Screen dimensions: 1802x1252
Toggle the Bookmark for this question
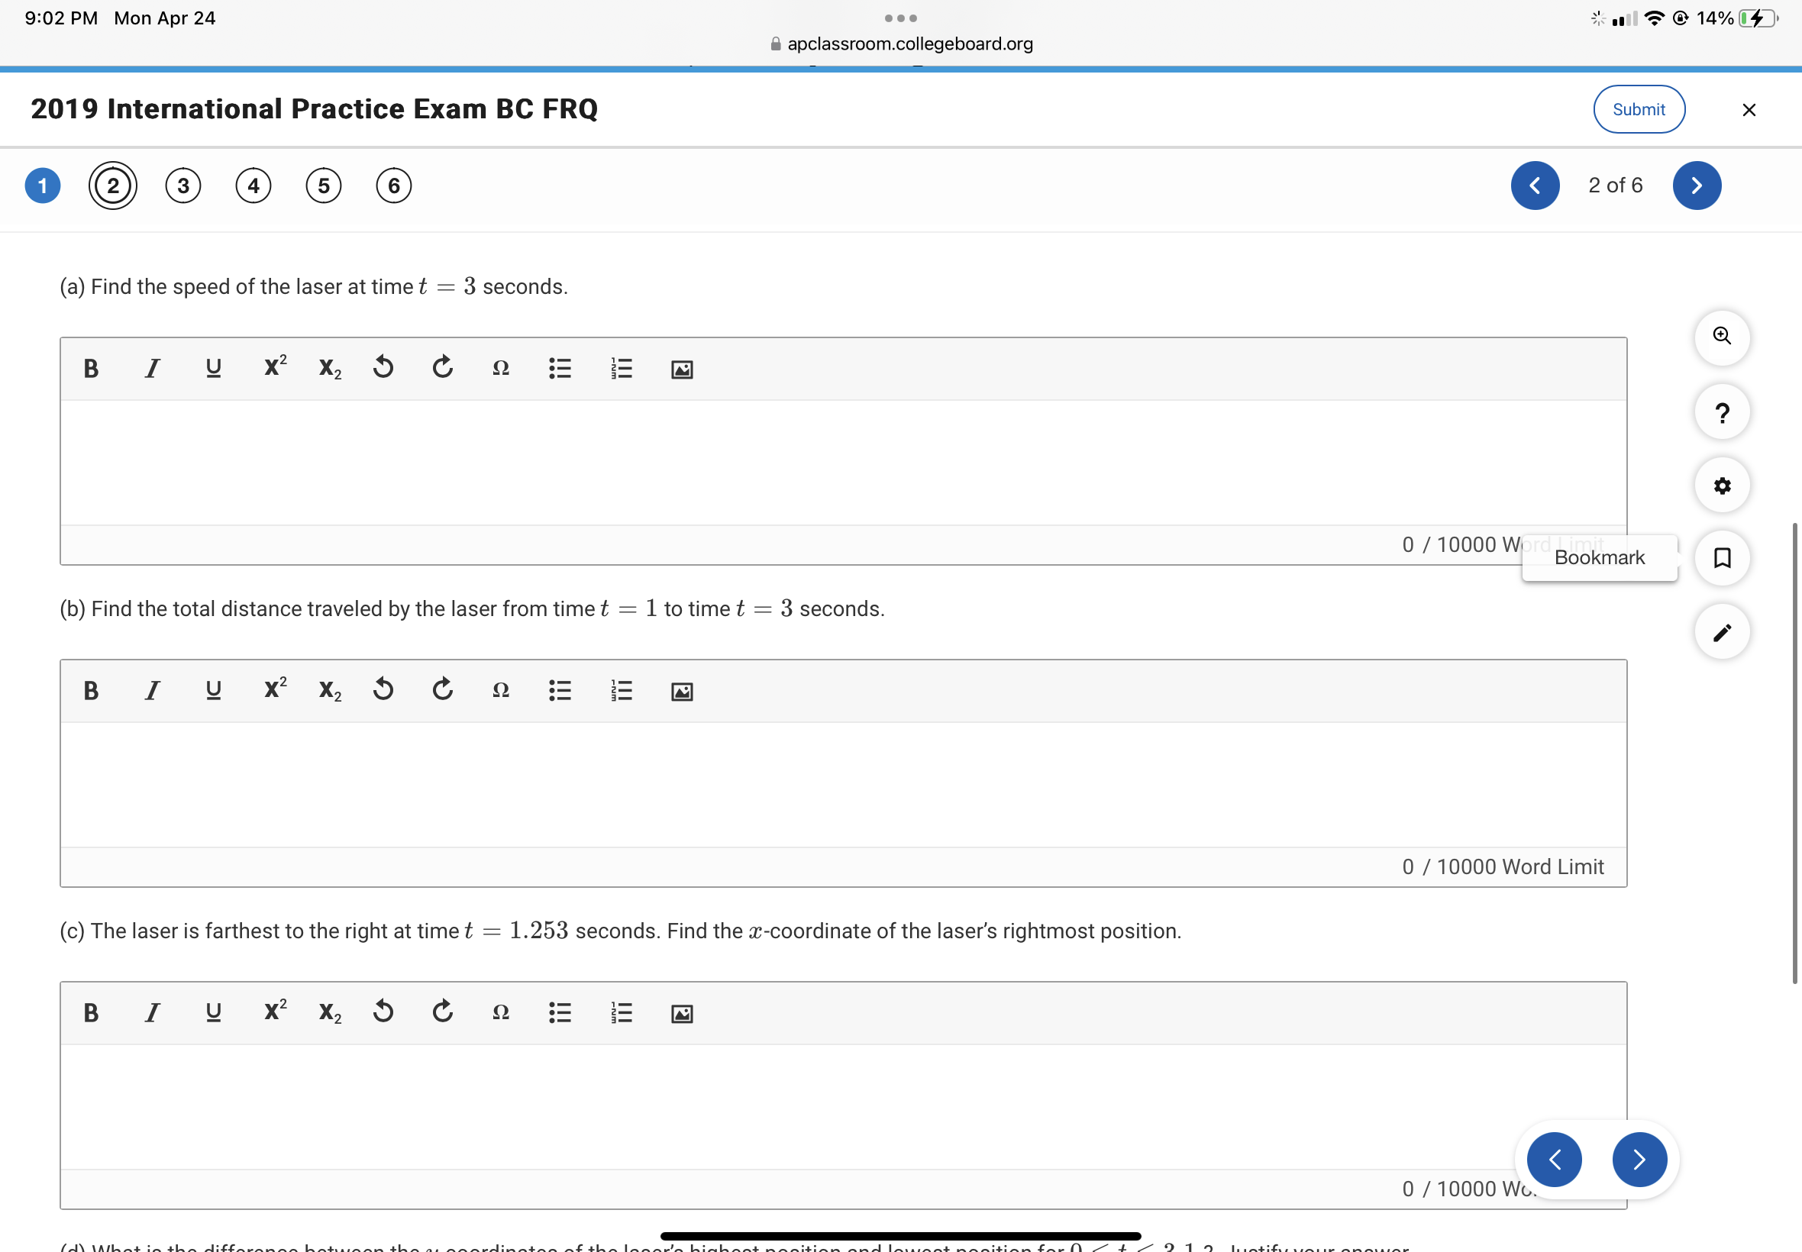[1721, 557]
